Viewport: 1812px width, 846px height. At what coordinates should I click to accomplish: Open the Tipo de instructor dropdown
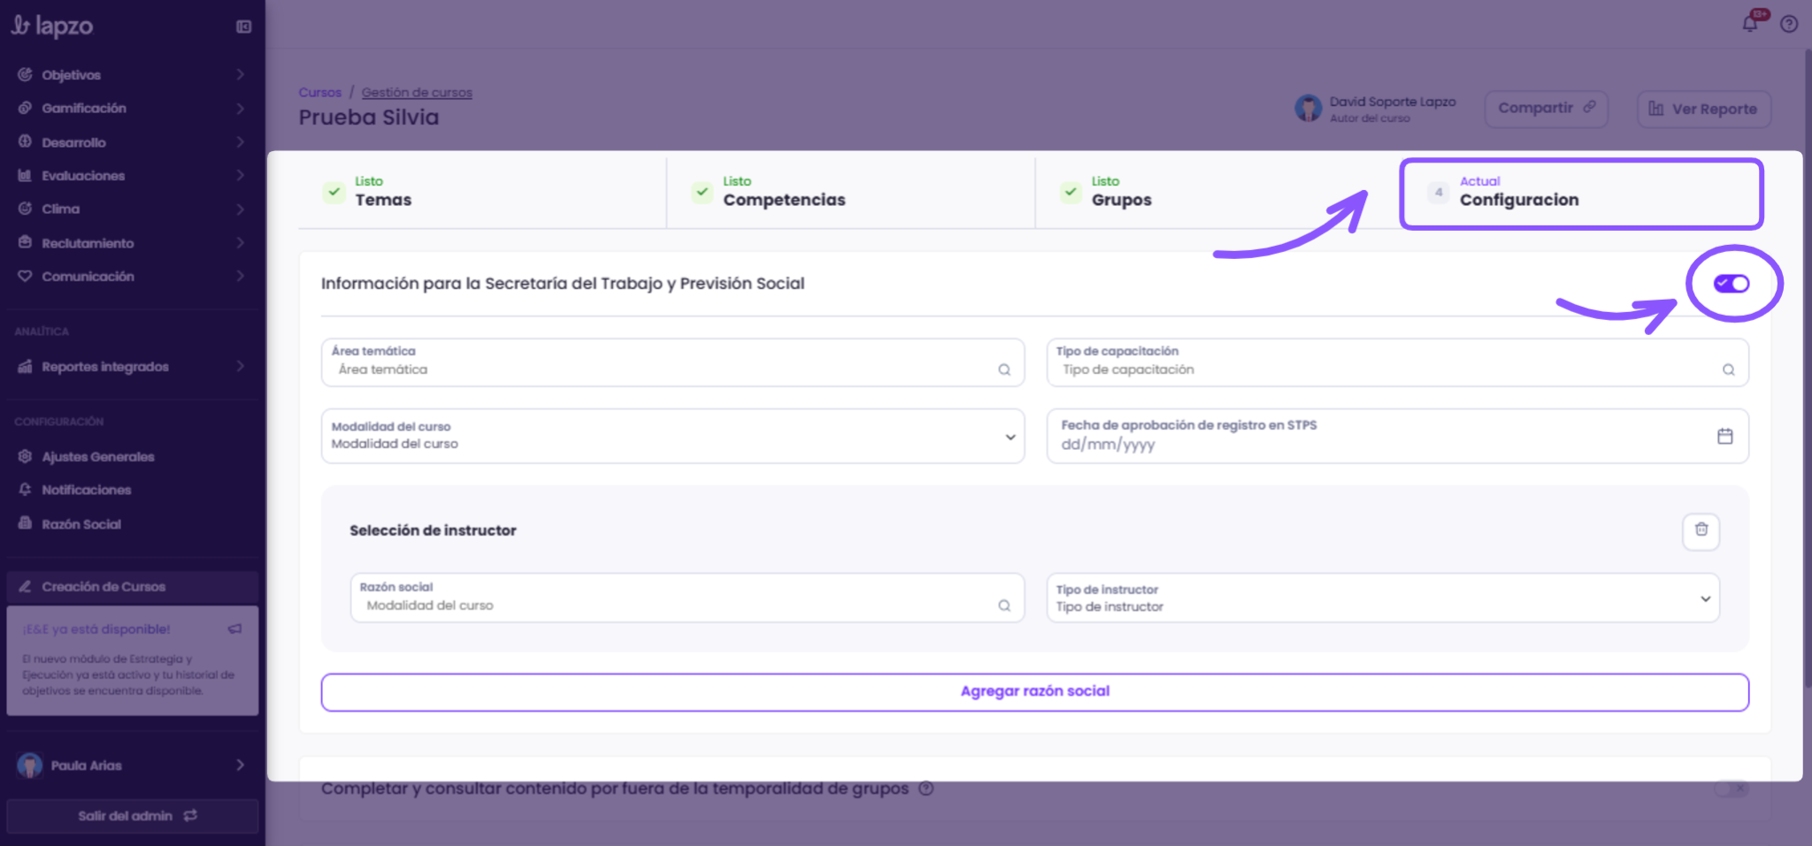pos(1383,598)
